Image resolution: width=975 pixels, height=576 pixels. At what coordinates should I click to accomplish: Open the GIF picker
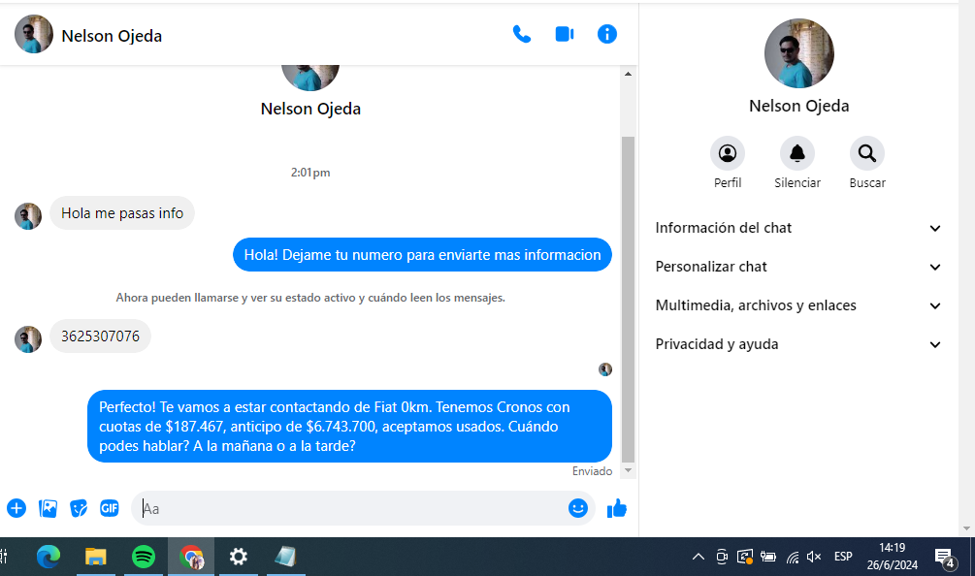tap(110, 508)
